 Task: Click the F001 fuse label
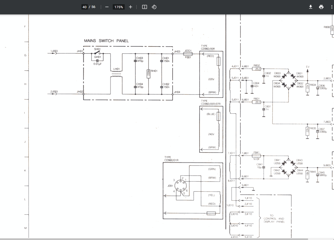tap(188, 57)
